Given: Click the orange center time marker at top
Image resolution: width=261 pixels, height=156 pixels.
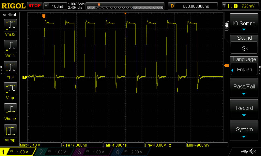Looking at the screenshot, I should 126,13.
